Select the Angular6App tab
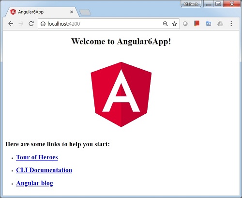The height and width of the screenshot is (198, 242). 42,12
